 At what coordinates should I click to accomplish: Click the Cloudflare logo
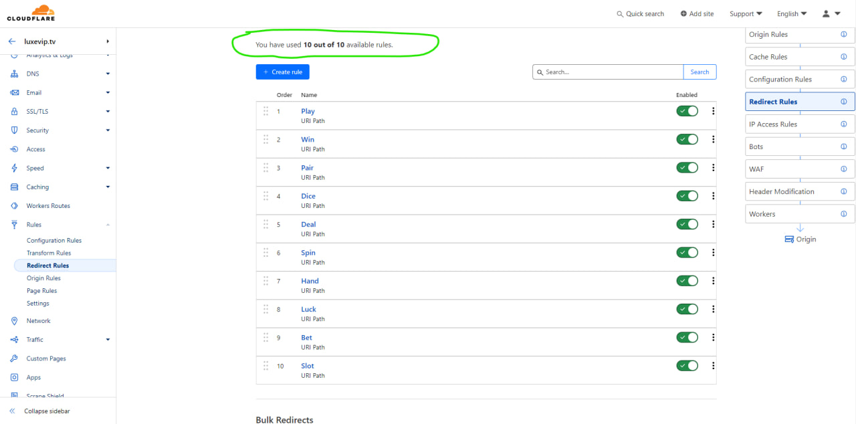pos(31,13)
